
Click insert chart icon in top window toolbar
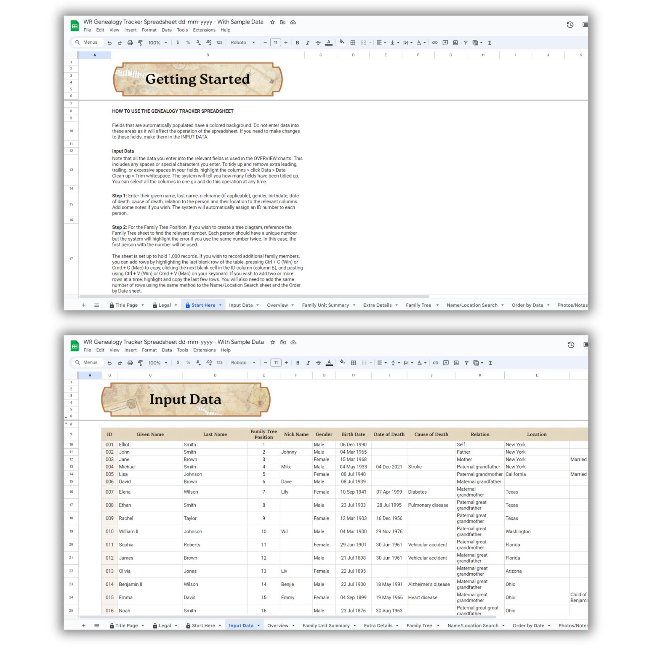point(455,43)
